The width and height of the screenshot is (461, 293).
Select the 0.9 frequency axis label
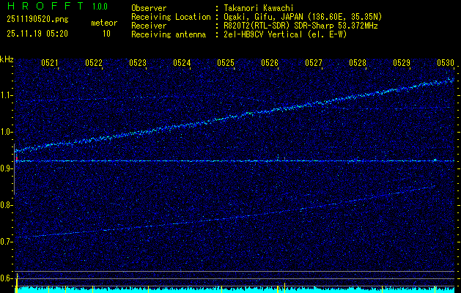pyautogui.click(x=7, y=168)
